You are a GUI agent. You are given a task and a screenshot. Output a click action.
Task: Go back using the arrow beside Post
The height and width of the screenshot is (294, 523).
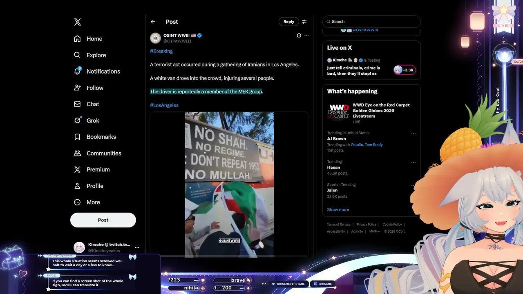point(153,22)
